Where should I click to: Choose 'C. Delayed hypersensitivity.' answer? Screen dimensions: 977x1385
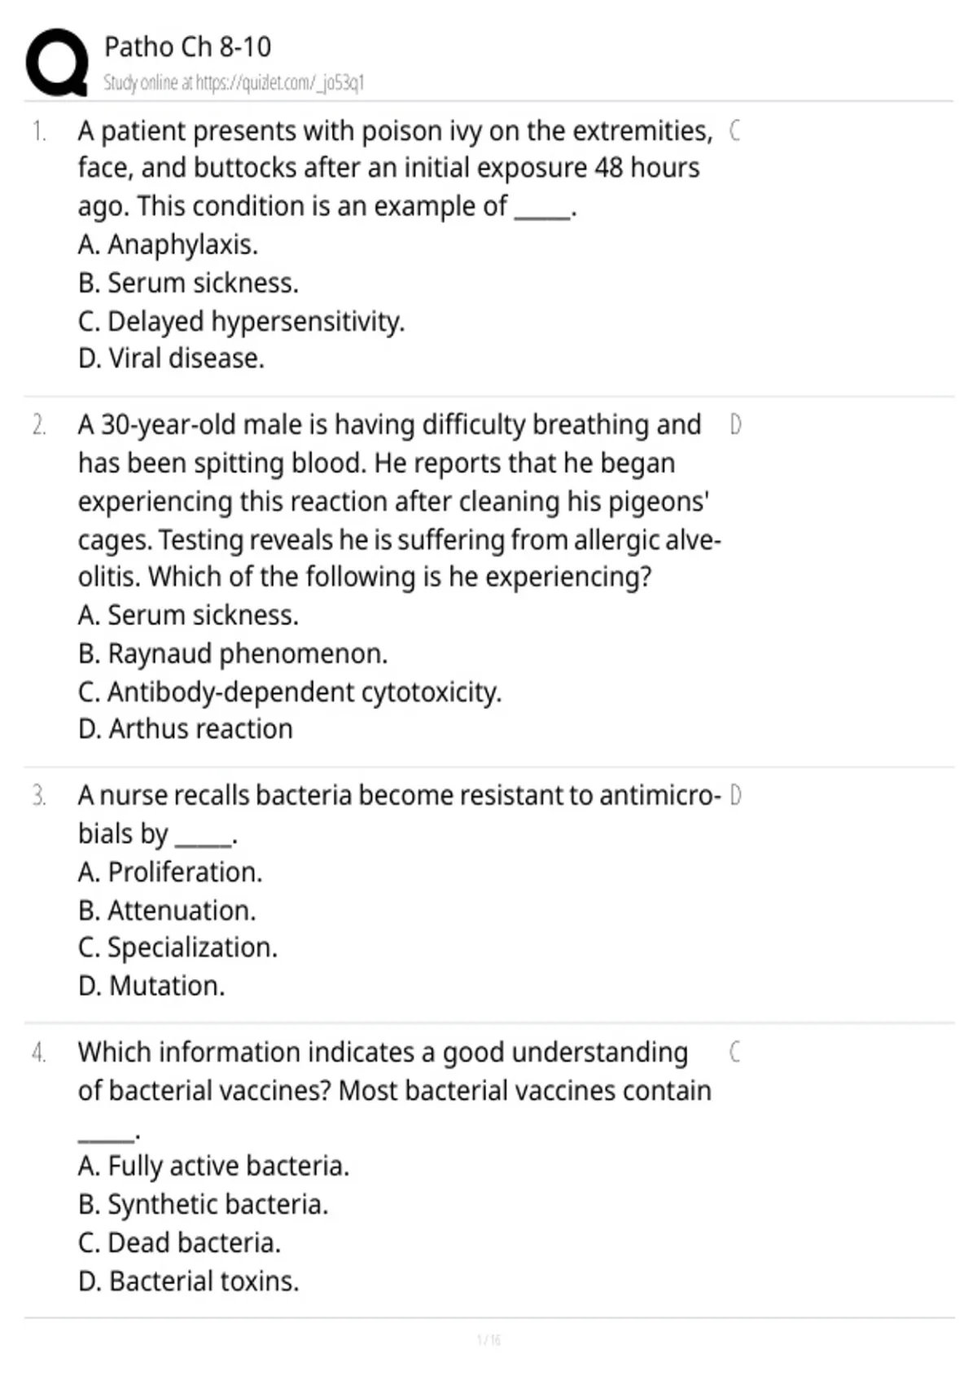[242, 321]
